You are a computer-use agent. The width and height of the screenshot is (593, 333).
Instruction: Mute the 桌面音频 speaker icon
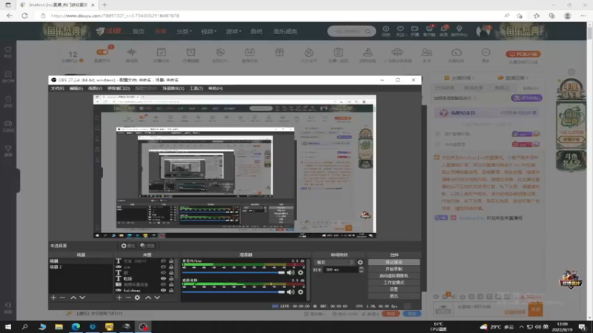pyautogui.click(x=291, y=292)
